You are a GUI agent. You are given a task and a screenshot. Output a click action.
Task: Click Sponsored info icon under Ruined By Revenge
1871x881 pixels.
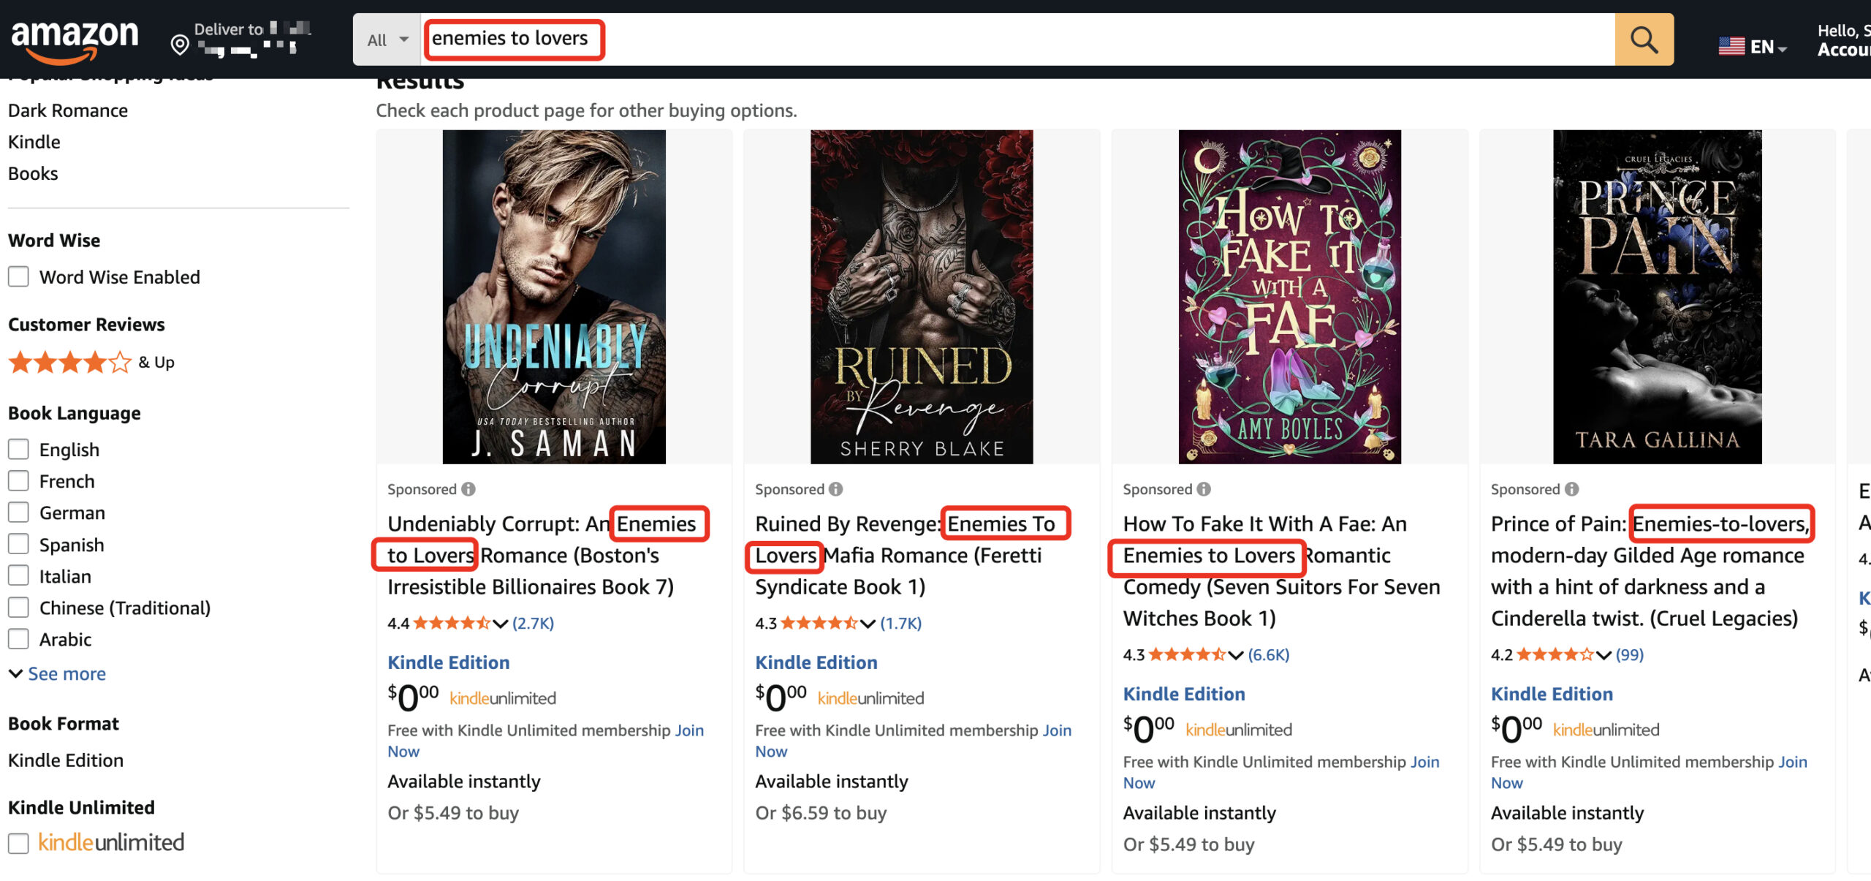point(836,489)
